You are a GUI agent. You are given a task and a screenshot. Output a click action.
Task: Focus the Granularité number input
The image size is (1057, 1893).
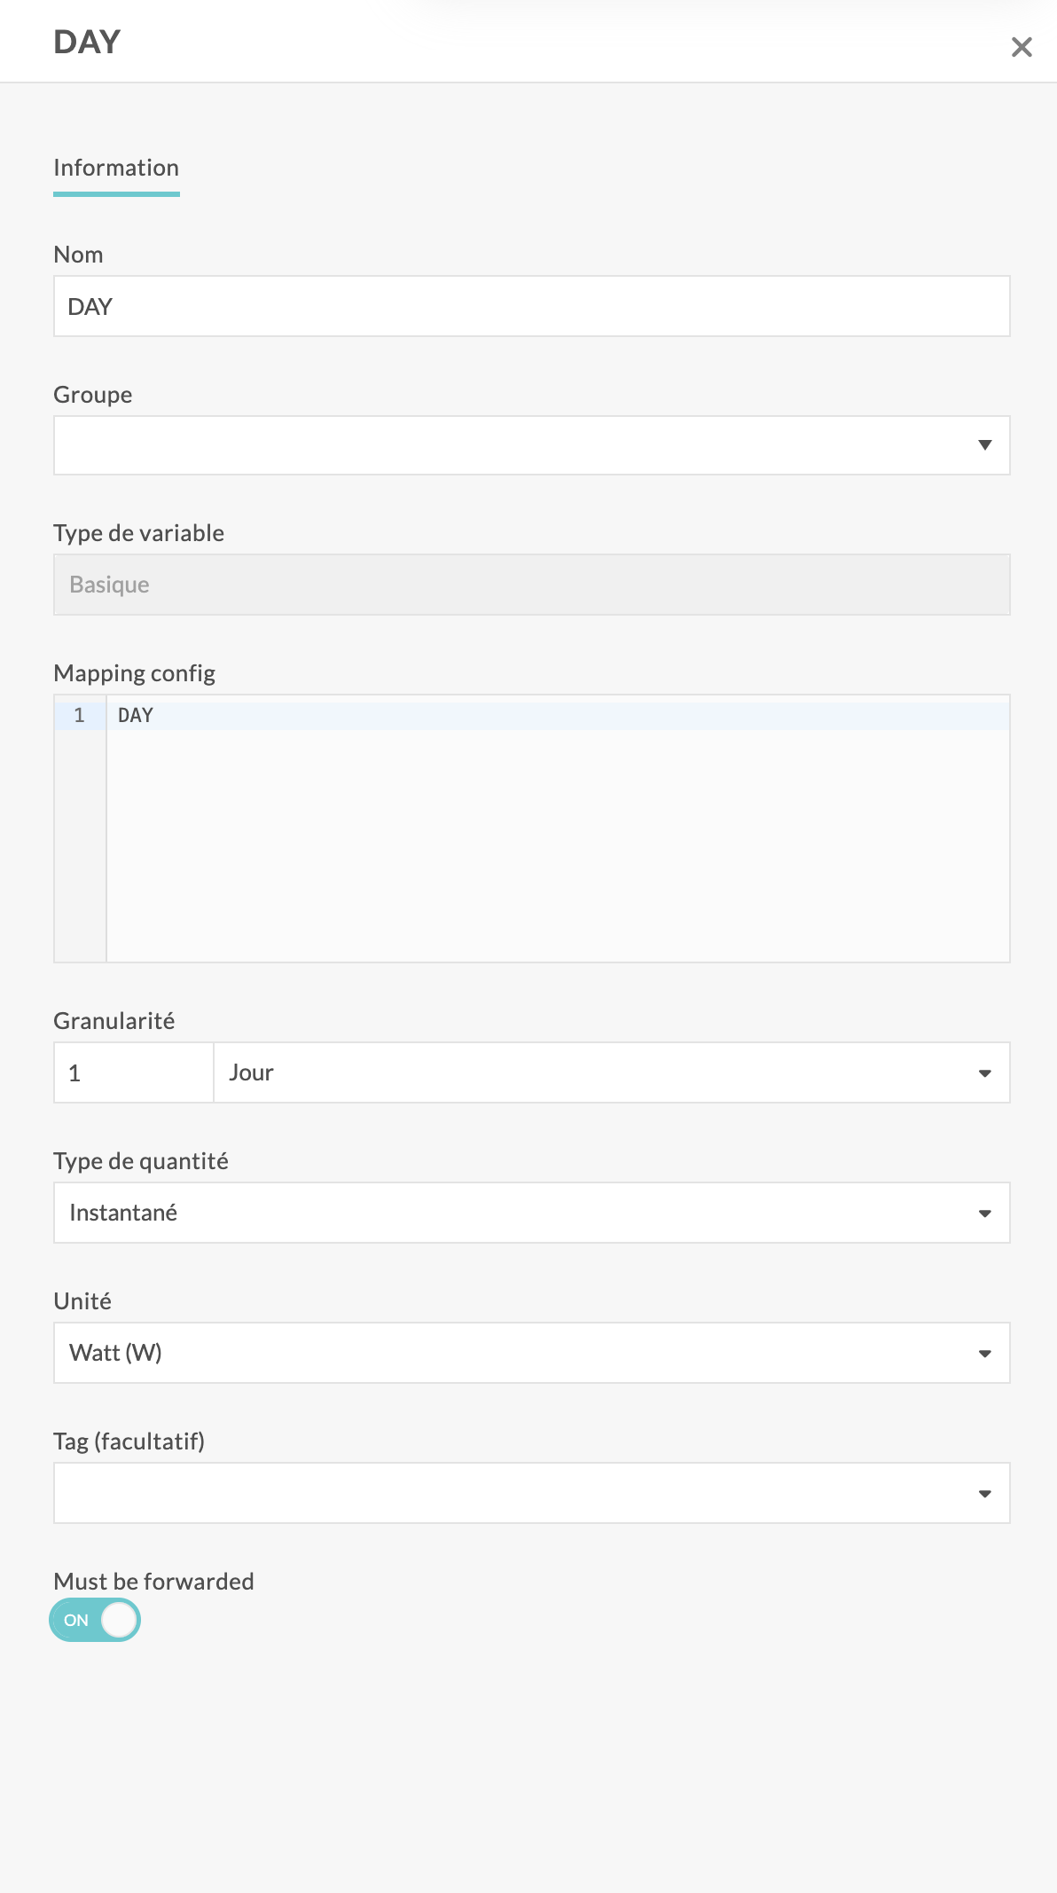pyautogui.click(x=133, y=1072)
